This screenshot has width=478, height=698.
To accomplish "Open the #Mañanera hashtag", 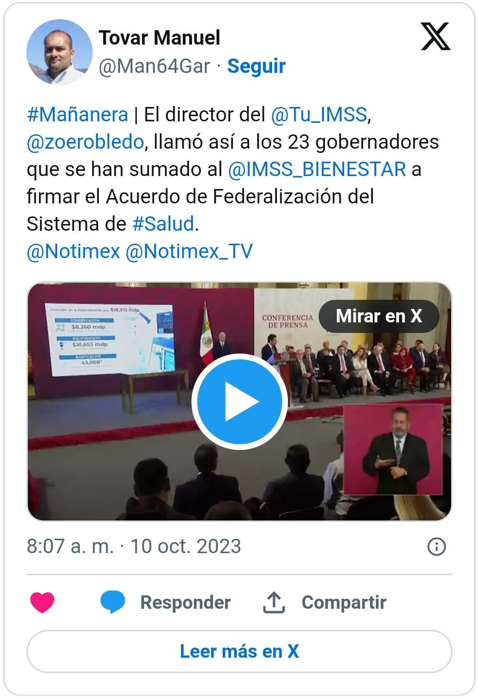I will click(x=78, y=115).
